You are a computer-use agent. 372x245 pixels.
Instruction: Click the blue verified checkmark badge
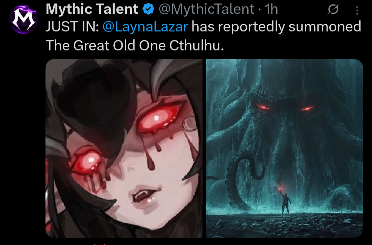click(x=148, y=9)
